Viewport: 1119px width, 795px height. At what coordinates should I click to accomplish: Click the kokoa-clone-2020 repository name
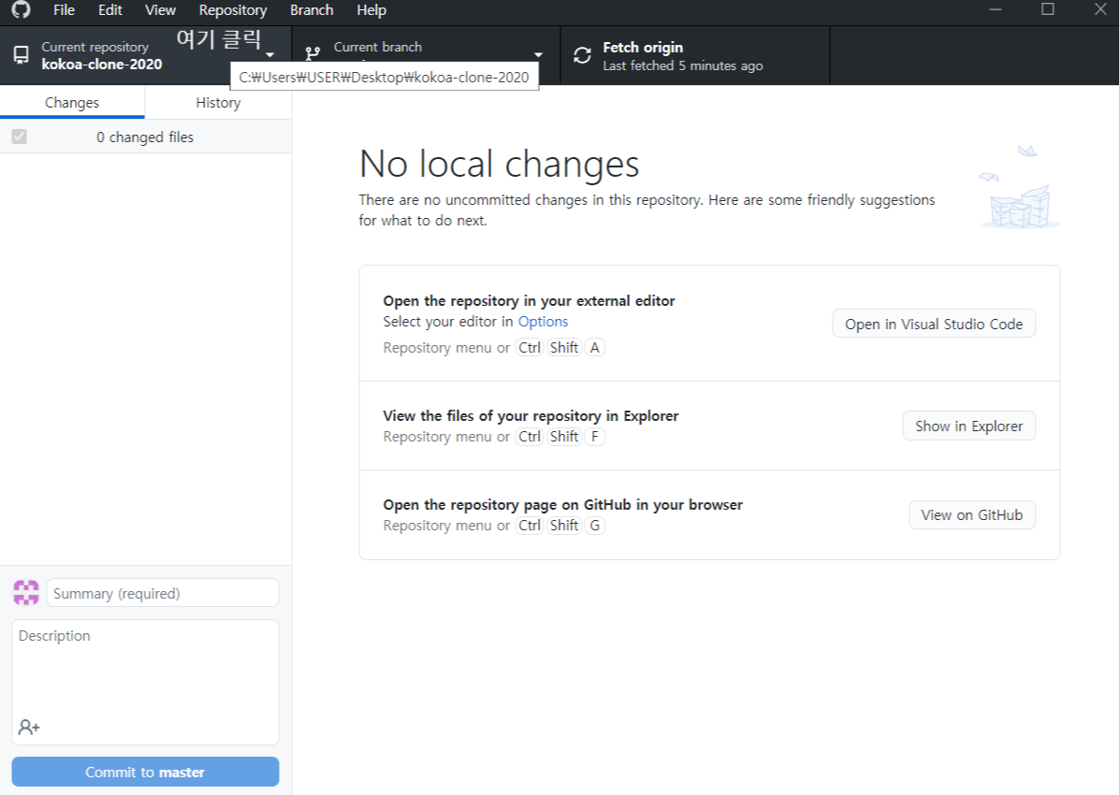(102, 65)
